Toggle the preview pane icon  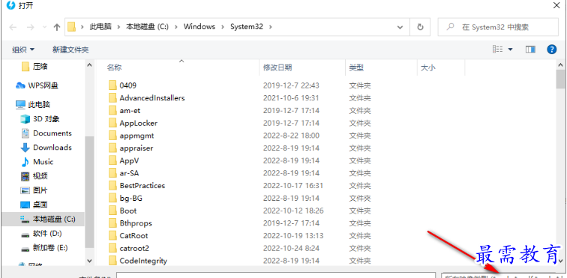(530, 49)
